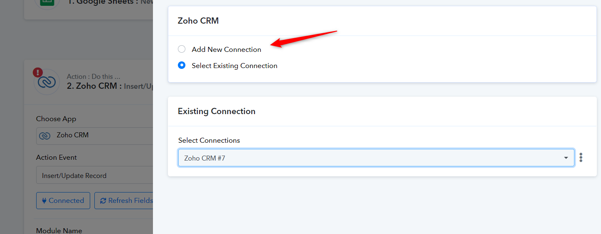Image resolution: width=601 pixels, height=234 pixels.
Task: Click the Refresh Fields button
Action: (125, 201)
